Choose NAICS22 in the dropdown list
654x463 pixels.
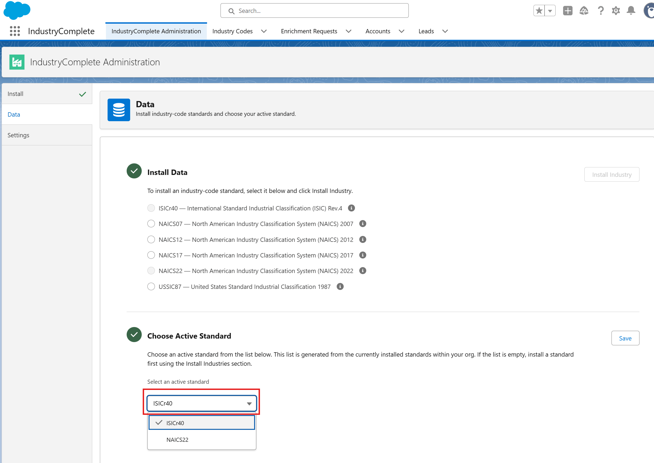(202, 440)
